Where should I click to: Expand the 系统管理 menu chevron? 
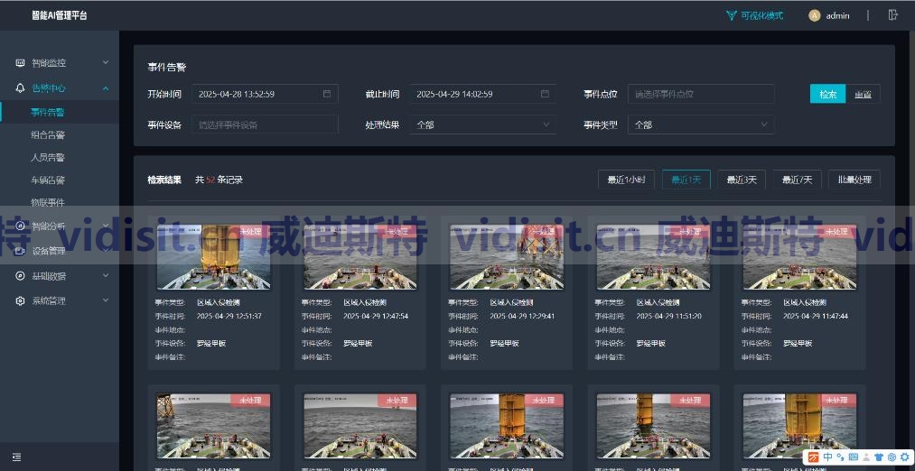[x=106, y=300]
